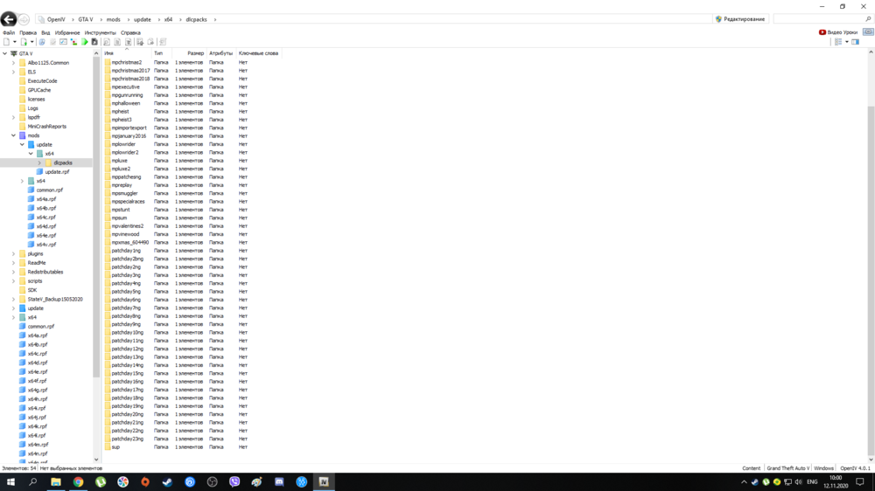Click the new document toolbar icon
The width and height of the screenshot is (875, 491).
click(x=7, y=42)
